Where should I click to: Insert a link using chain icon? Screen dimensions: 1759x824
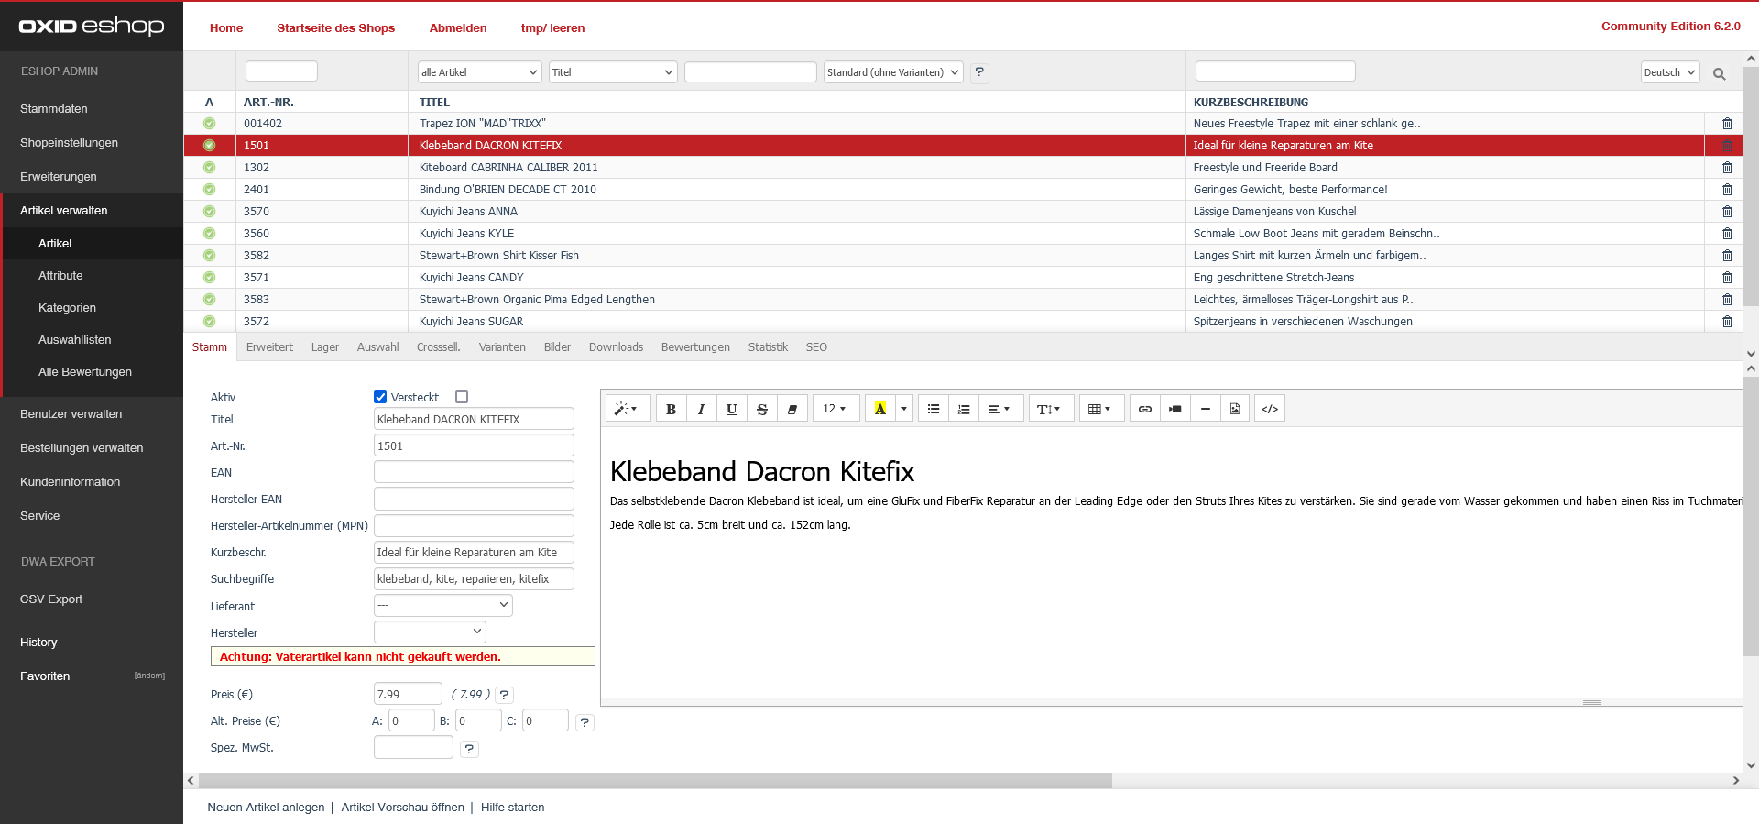click(x=1144, y=409)
